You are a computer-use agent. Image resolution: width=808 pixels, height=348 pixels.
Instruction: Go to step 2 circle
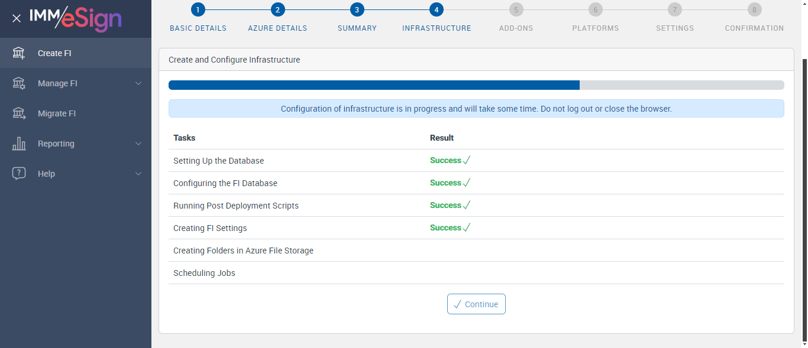(x=277, y=9)
